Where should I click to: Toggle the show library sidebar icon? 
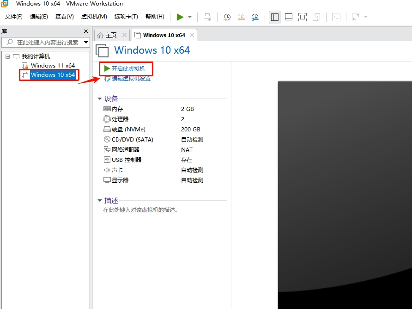pyautogui.click(x=274, y=17)
